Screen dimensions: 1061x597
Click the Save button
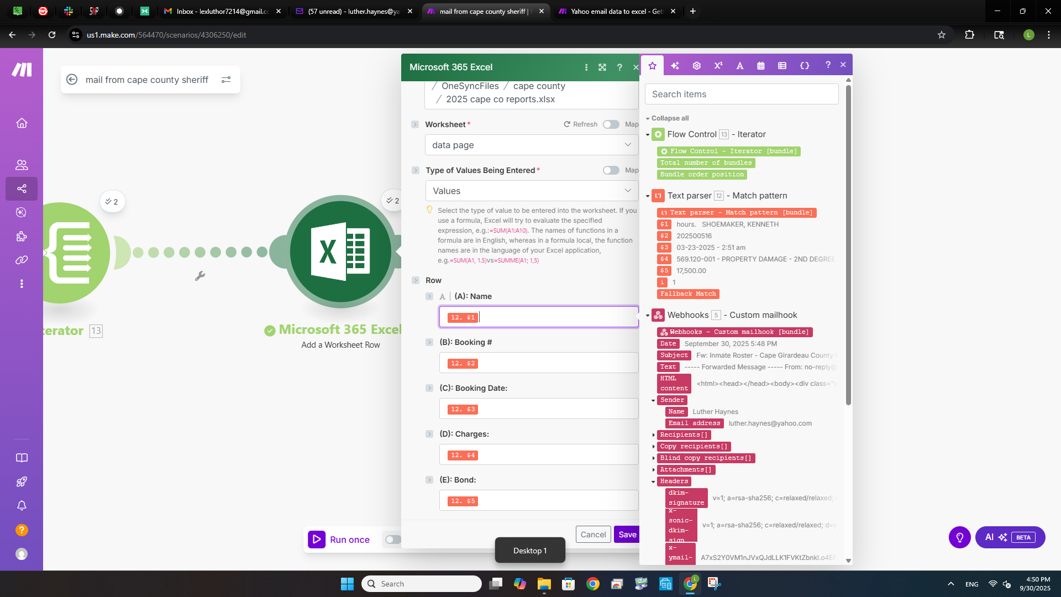coord(627,535)
